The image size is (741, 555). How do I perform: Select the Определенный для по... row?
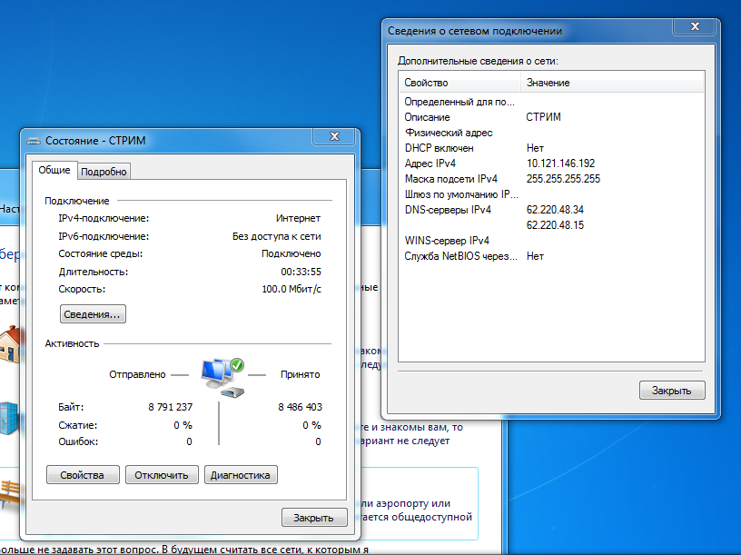pyautogui.click(x=551, y=102)
